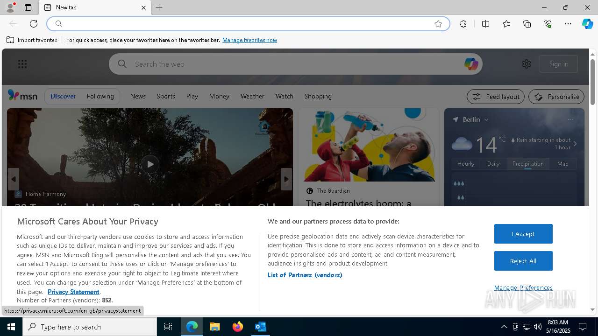Open the Extensions puzzle icon
This screenshot has width=598, height=336.
463,24
